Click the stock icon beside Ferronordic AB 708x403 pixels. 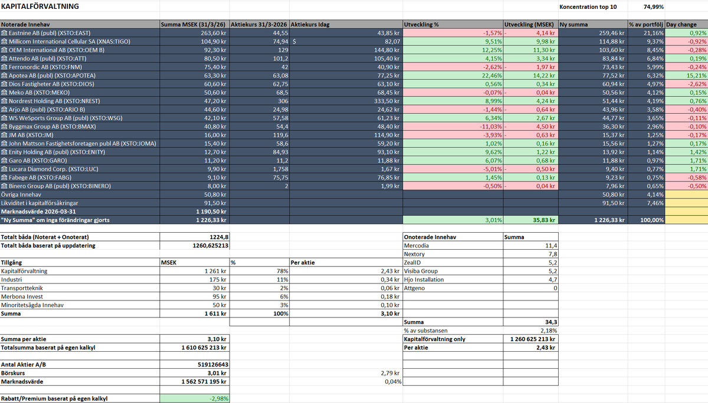point(4,67)
